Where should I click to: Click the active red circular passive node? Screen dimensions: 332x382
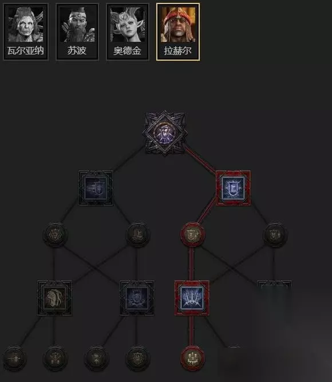(192, 234)
